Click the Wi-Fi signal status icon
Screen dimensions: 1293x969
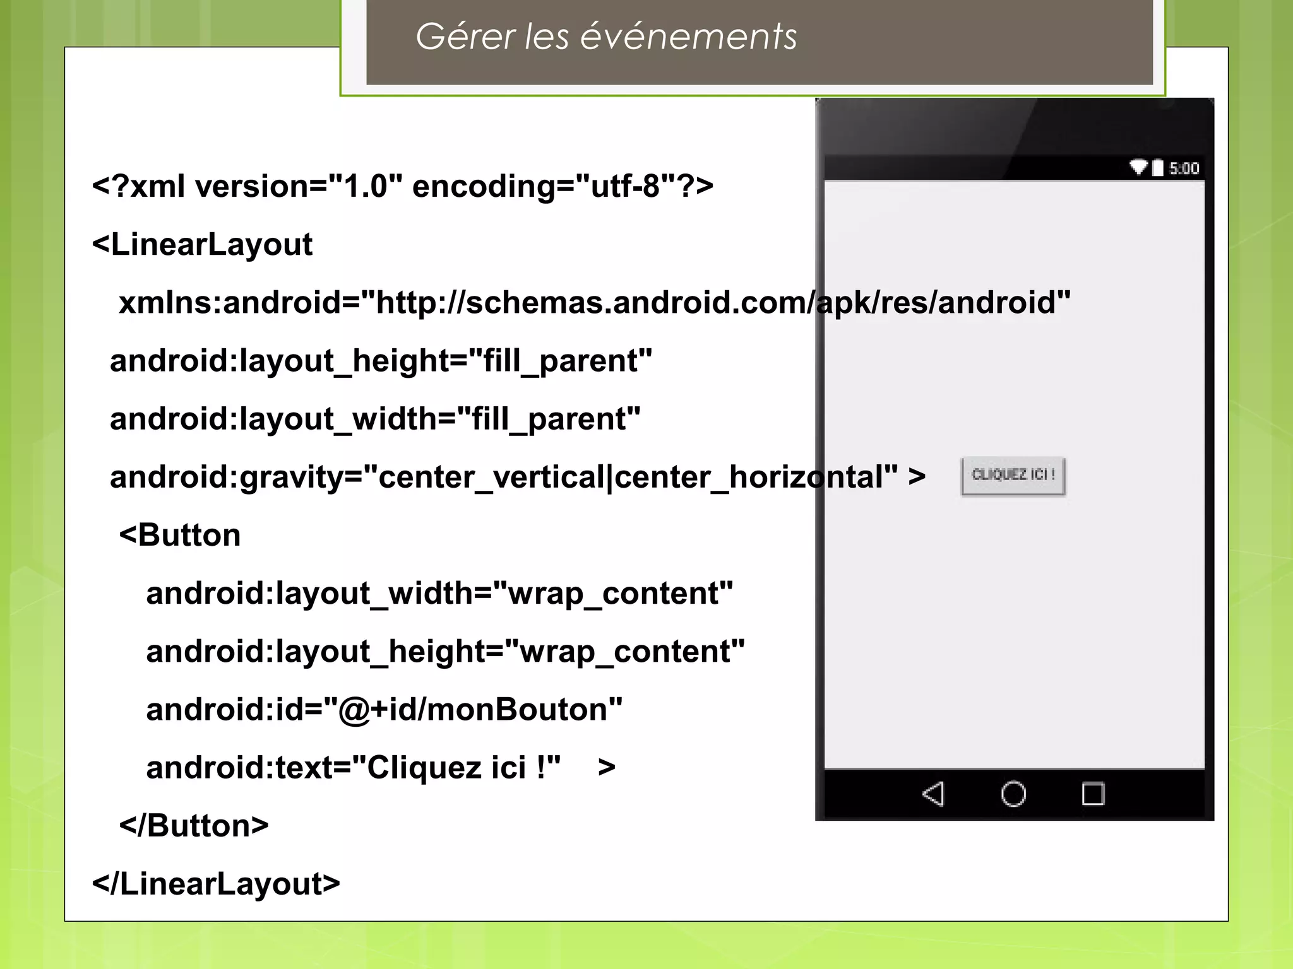[x=1138, y=168]
